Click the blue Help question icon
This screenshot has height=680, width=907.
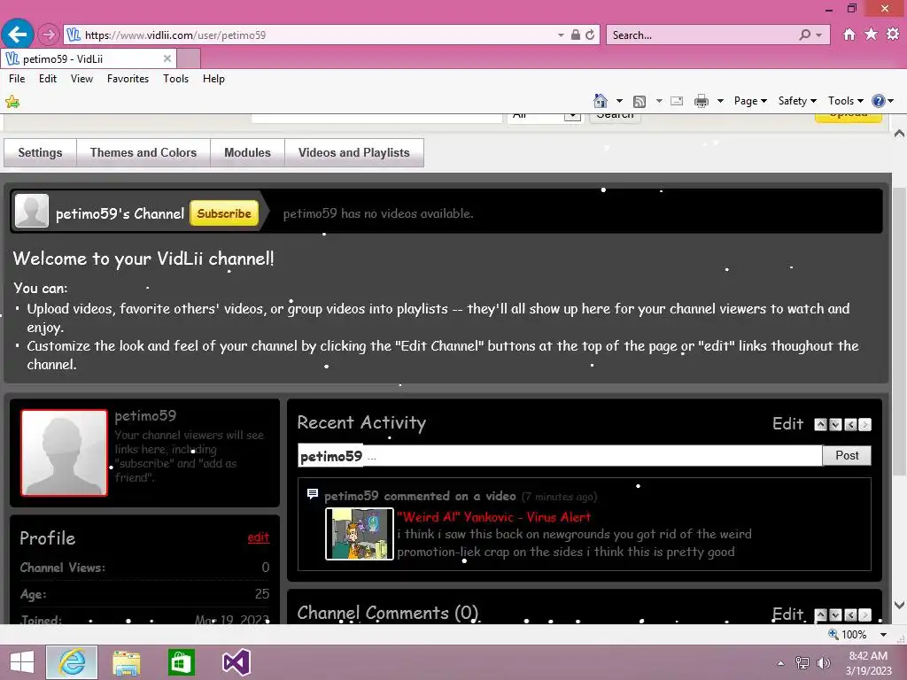click(878, 101)
